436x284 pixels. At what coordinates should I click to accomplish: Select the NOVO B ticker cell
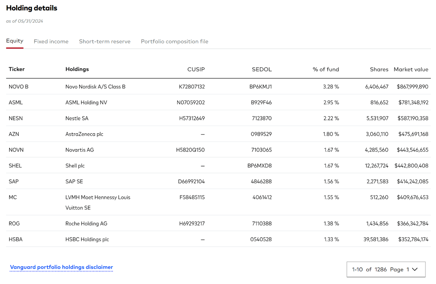tap(19, 87)
